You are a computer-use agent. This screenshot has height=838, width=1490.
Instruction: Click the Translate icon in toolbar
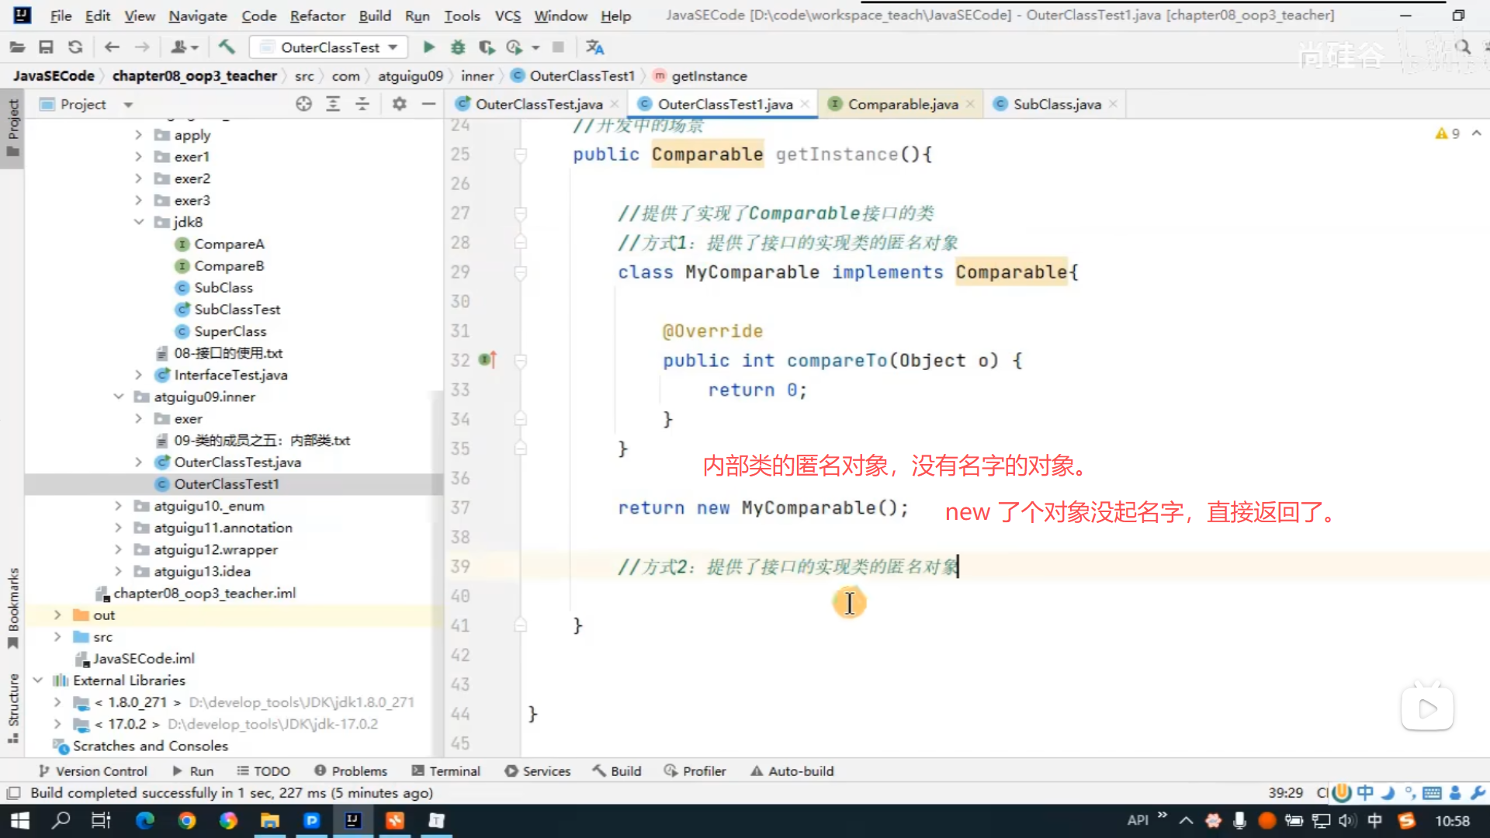pyautogui.click(x=594, y=47)
